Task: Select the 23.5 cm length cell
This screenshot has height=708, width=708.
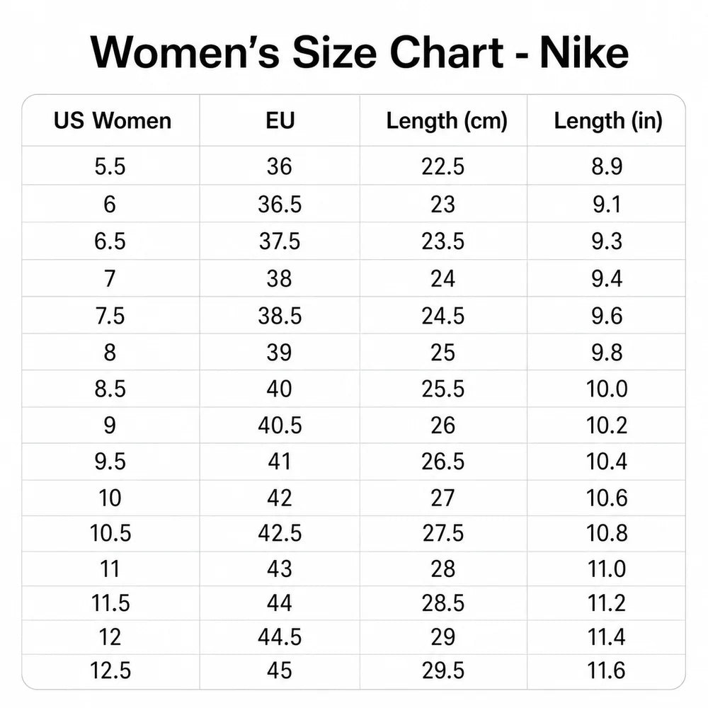Action: [x=443, y=241]
